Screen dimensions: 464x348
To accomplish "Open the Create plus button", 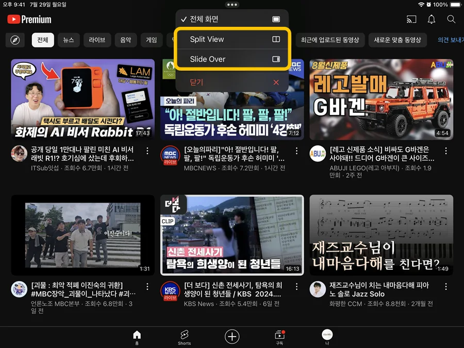I will (x=232, y=336).
